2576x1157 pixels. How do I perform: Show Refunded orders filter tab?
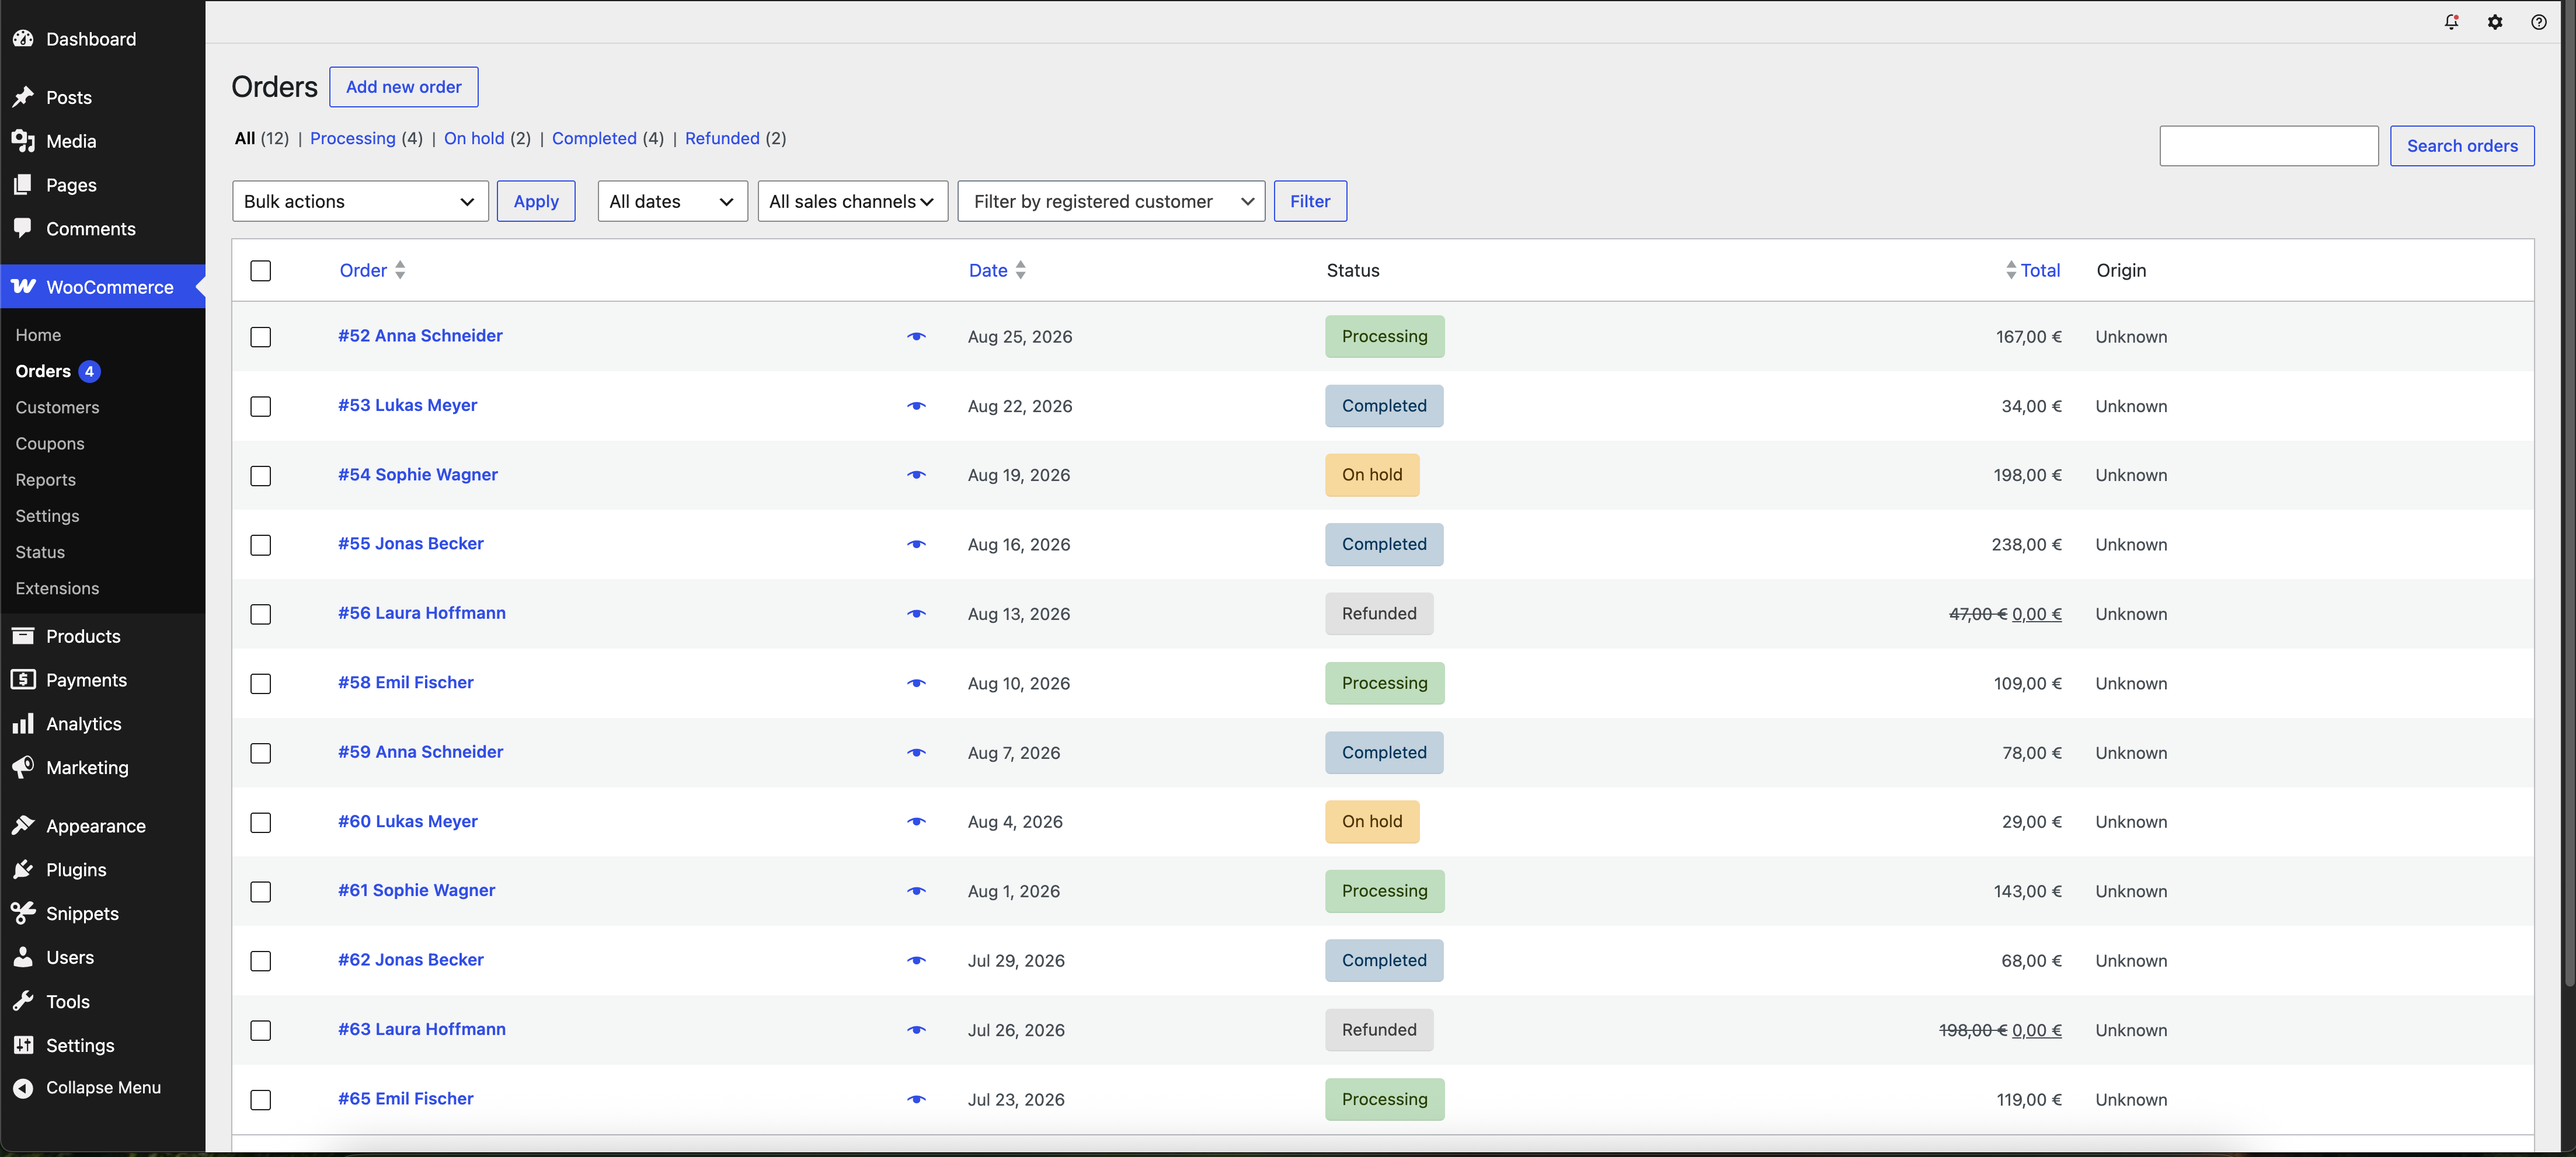tap(722, 138)
